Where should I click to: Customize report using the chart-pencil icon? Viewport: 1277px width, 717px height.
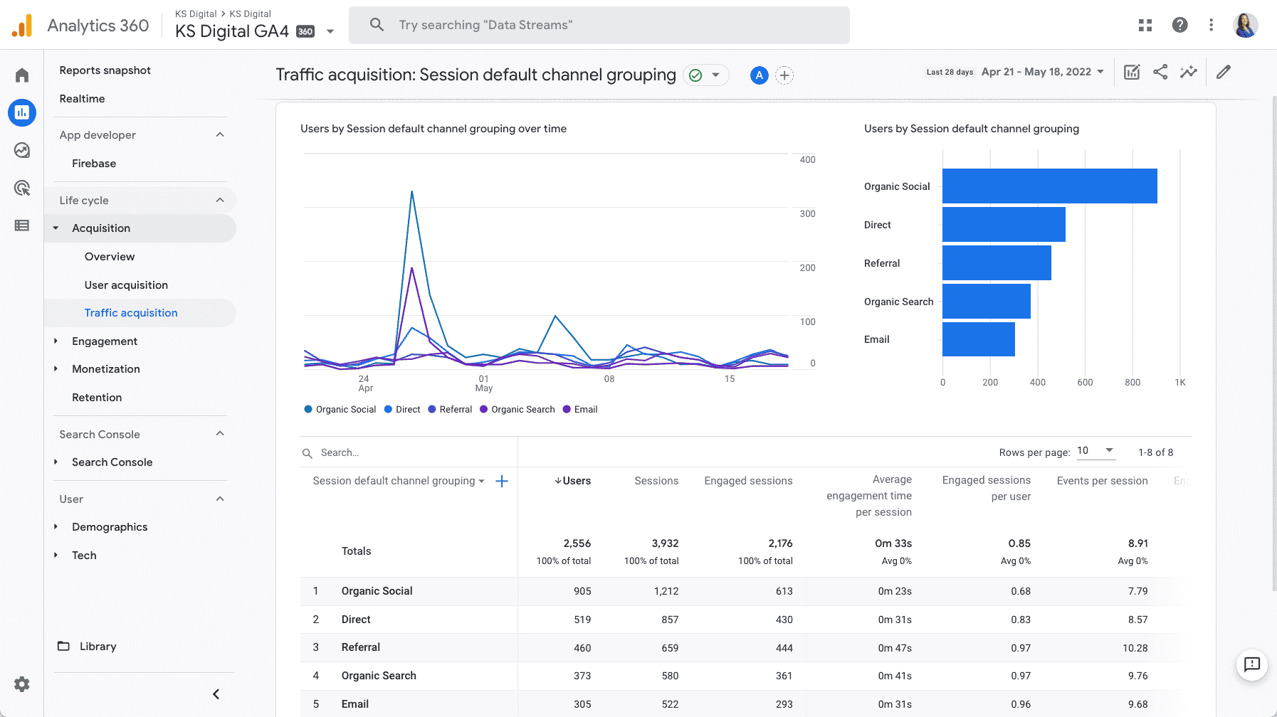1131,71
